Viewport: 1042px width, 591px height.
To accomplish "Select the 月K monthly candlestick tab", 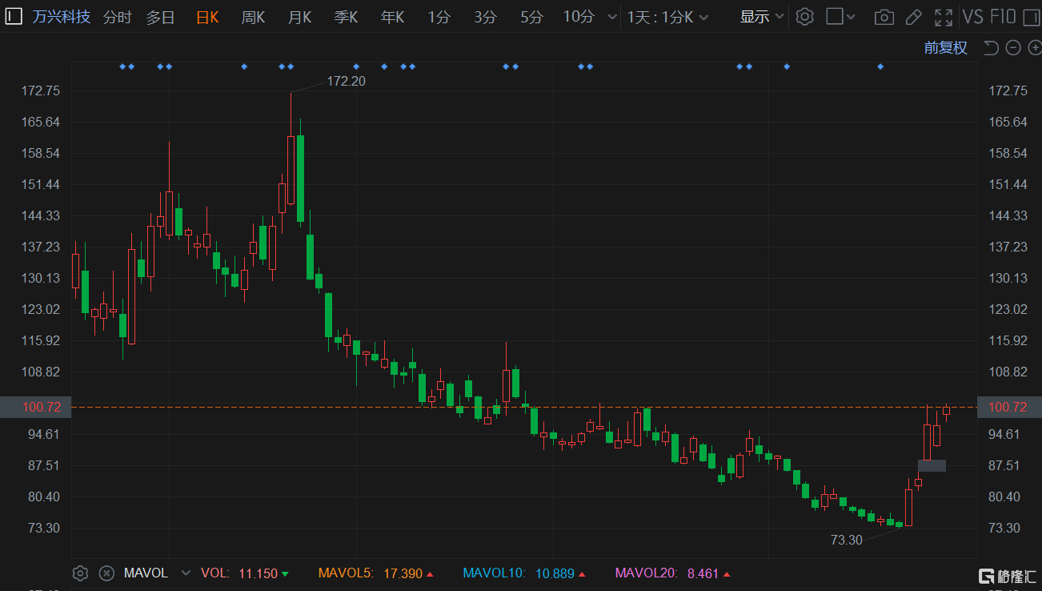I will pyautogui.click(x=299, y=17).
